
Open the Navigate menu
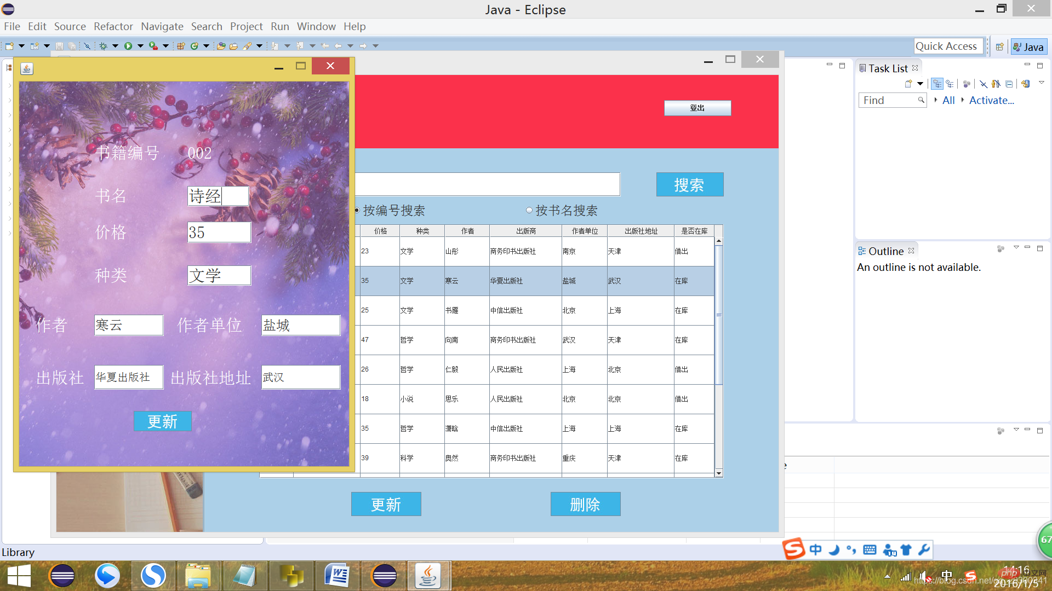click(x=162, y=26)
